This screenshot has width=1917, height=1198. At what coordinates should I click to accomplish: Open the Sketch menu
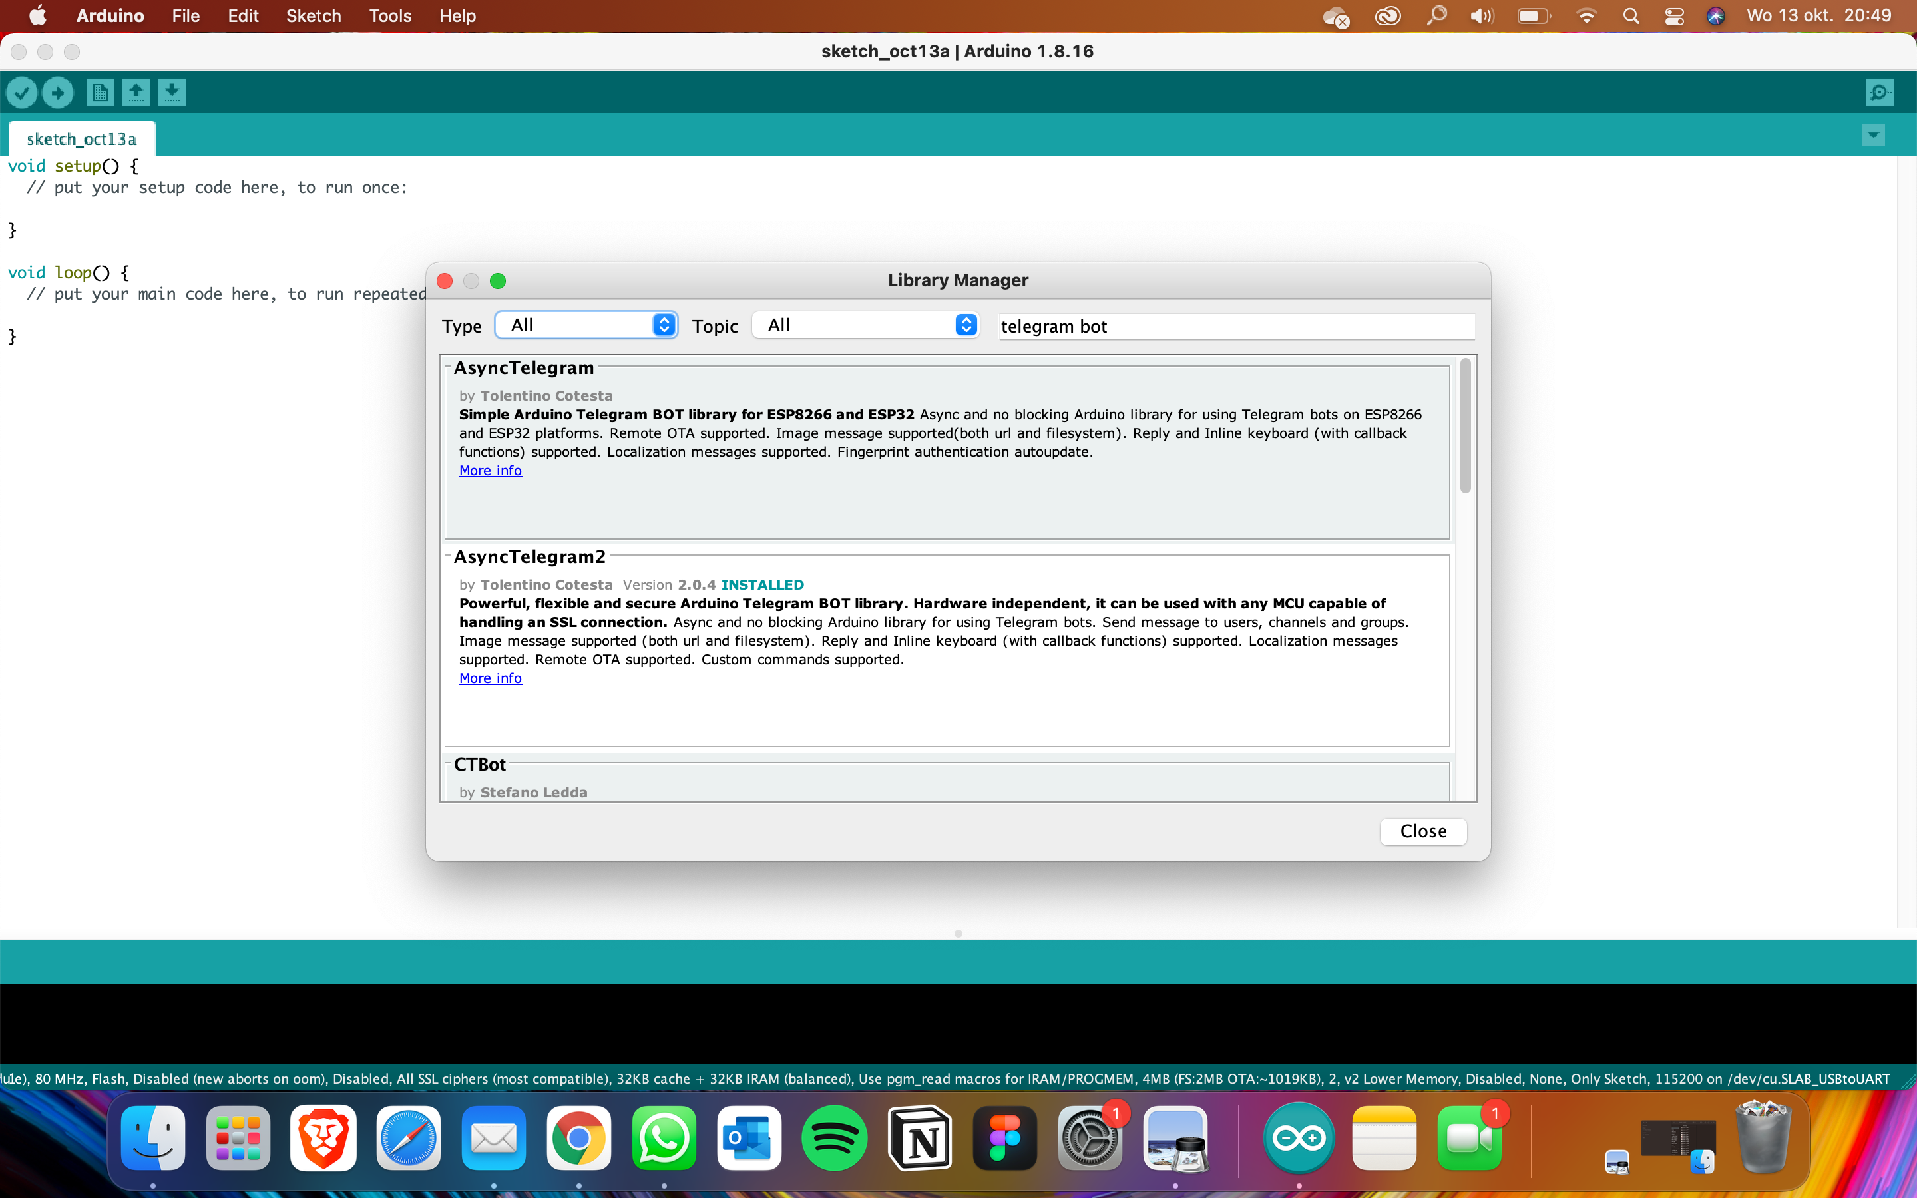313,16
